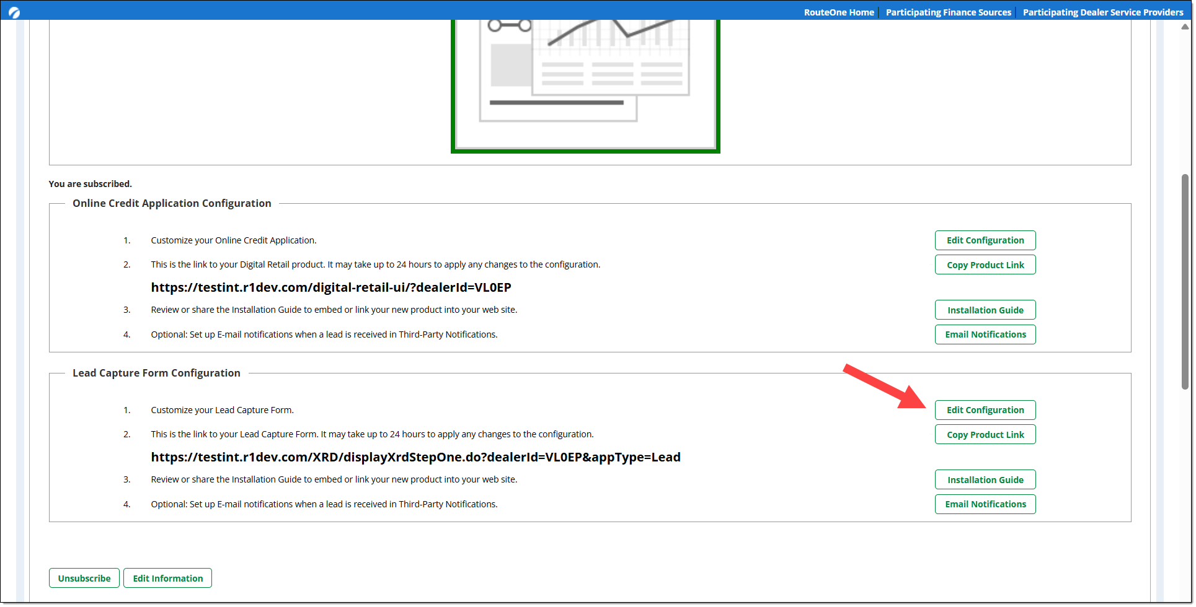This screenshot has height=607, width=1196.
Task: Go to Participating Finance Sources
Action: click(948, 12)
